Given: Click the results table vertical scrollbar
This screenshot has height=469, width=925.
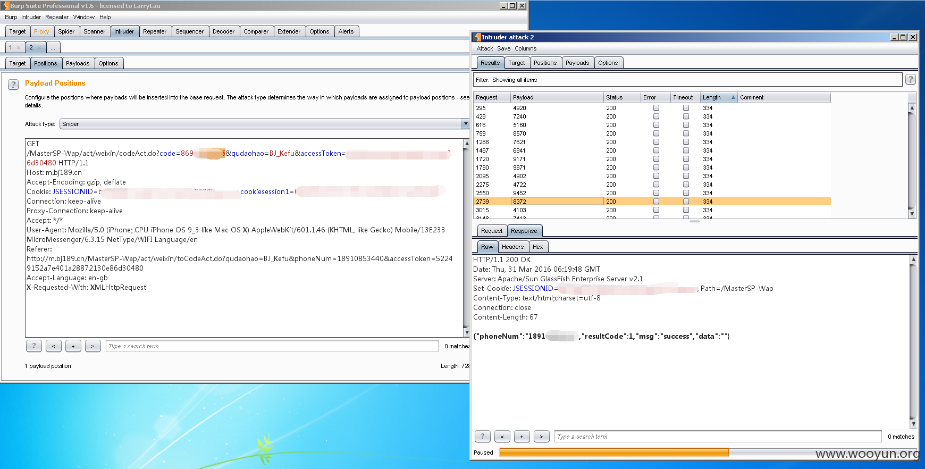Looking at the screenshot, I should coord(912,160).
